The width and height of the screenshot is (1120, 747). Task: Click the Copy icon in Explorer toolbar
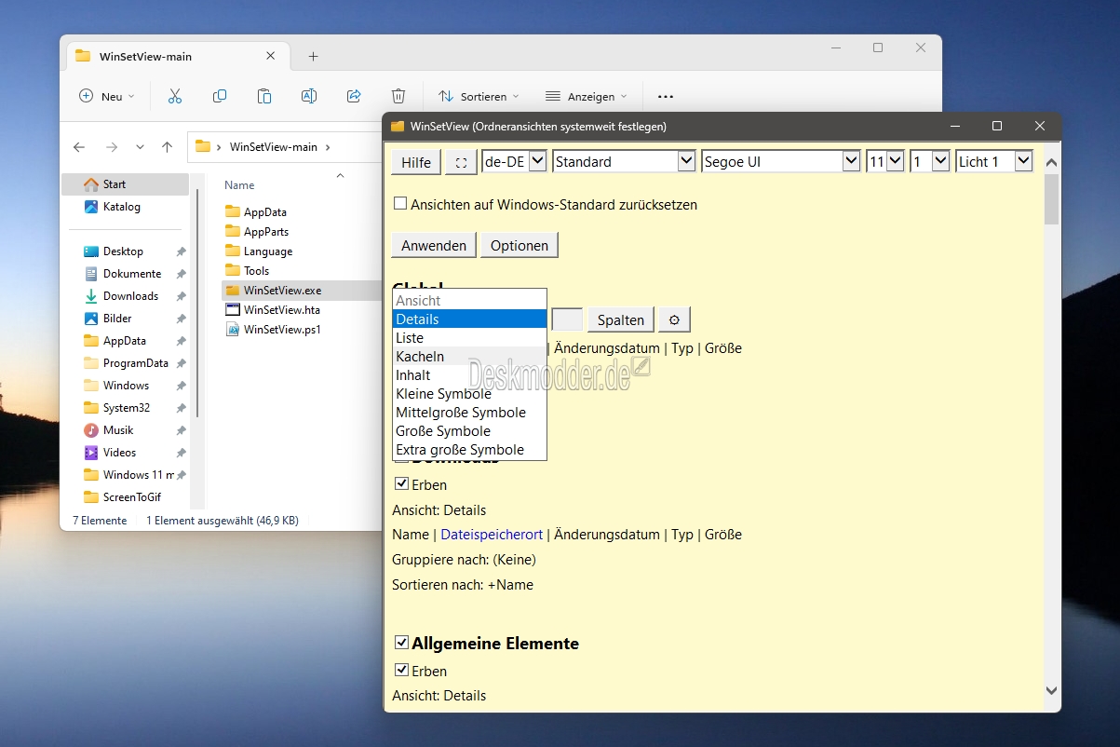coord(220,96)
